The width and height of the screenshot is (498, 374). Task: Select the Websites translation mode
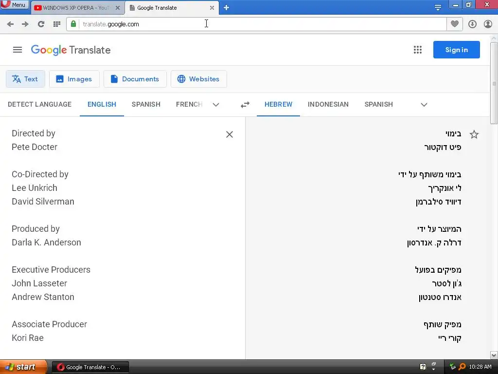(199, 79)
